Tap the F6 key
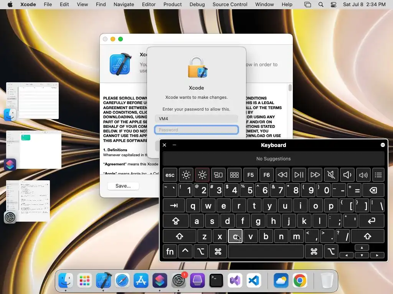The width and height of the screenshot is (393, 294). 266,175
